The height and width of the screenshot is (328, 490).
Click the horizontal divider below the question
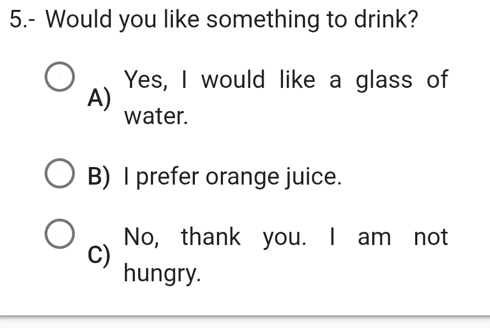(x=245, y=316)
